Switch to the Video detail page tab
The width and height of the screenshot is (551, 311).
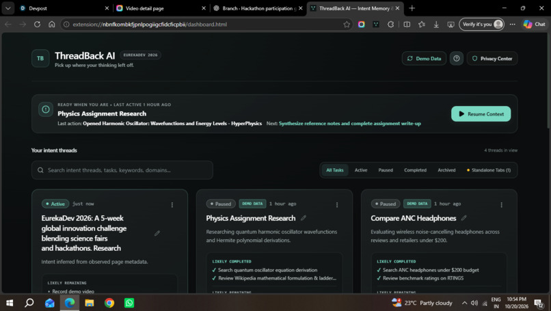coord(161,8)
